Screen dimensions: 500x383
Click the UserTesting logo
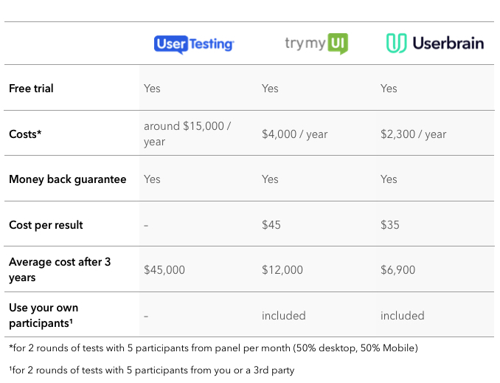[194, 44]
